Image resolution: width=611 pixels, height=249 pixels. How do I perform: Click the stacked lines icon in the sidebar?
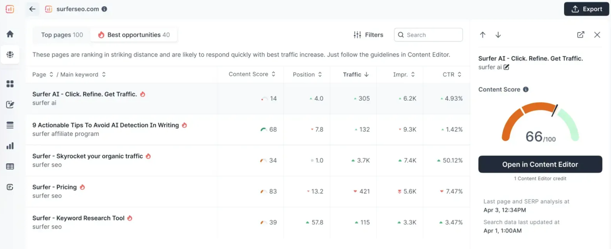point(10,125)
